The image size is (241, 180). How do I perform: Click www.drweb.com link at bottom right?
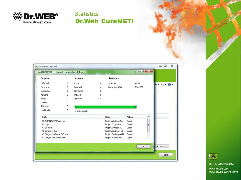point(218,169)
